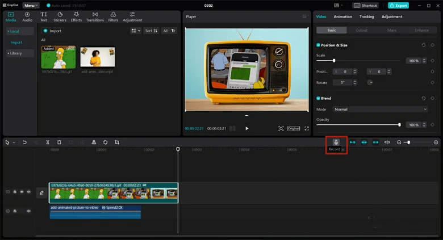The image size is (443, 240).
Task: Rotate the clip with the rotate tool
Action: 106,142
